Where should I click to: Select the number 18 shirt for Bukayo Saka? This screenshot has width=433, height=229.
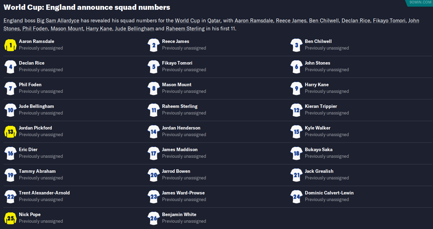(x=296, y=153)
